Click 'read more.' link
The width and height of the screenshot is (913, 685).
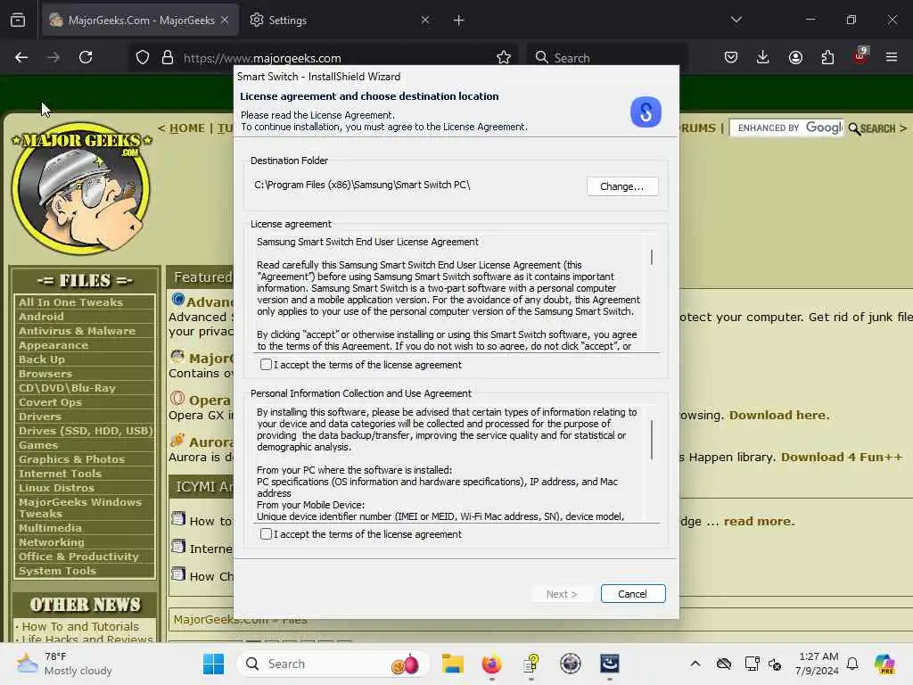pos(759,521)
